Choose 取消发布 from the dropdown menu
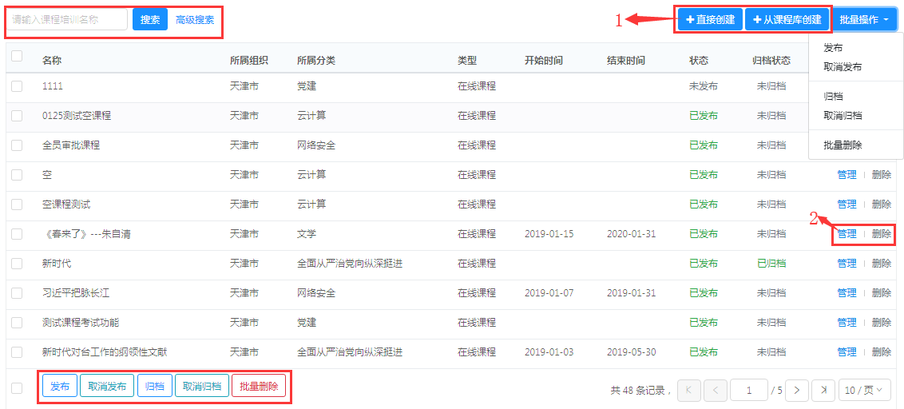The width and height of the screenshot is (904, 409). [843, 67]
